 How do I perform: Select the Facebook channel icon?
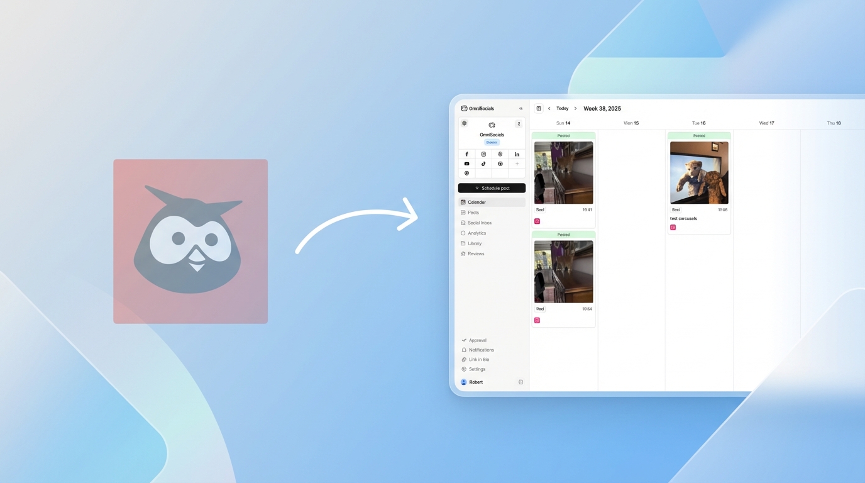(466, 154)
